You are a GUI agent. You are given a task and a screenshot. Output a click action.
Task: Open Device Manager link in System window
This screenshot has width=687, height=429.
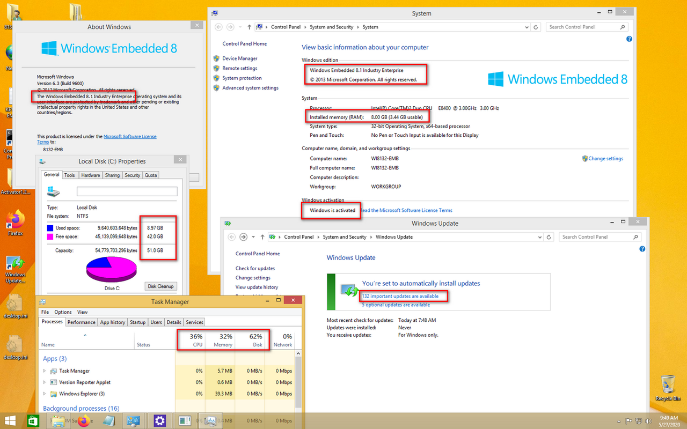click(240, 58)
